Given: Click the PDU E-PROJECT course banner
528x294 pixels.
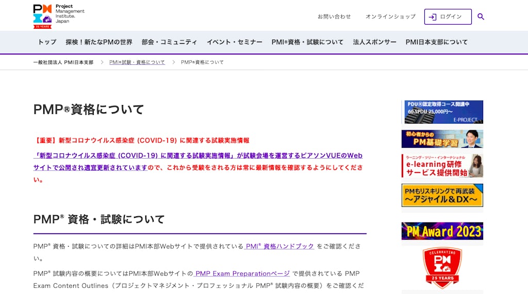Looking at the screenshot, I should [442, 112].
